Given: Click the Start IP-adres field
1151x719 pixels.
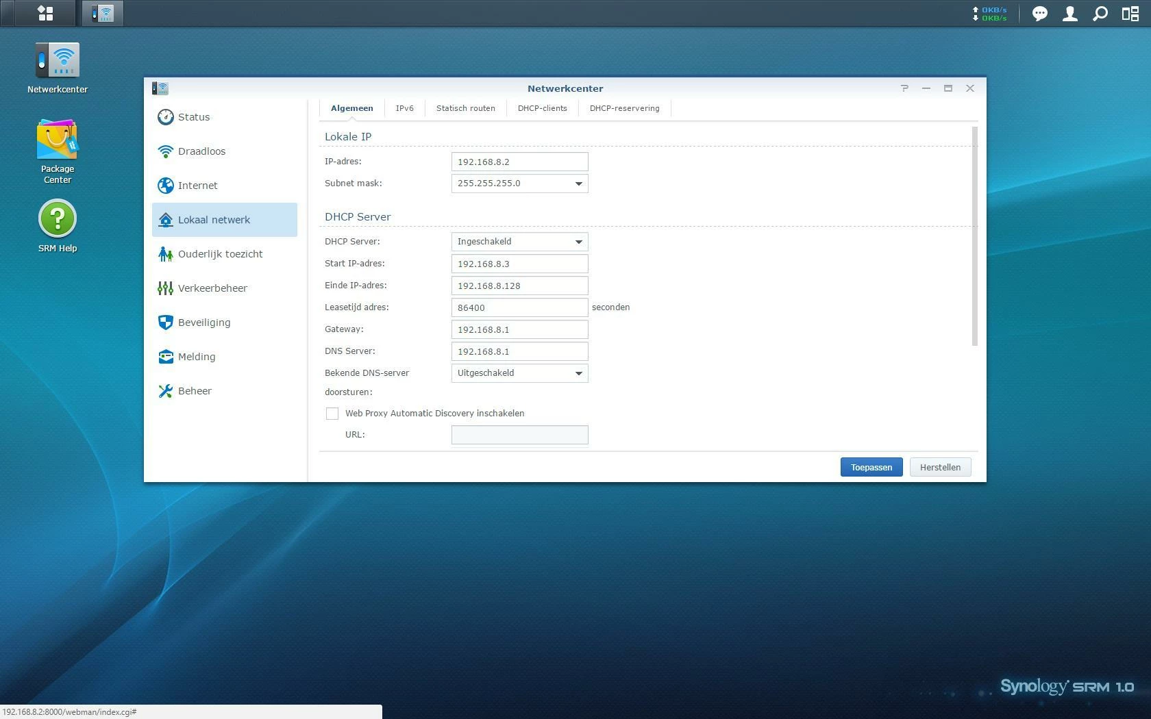Looking at the screenshot, I should 520,264.
